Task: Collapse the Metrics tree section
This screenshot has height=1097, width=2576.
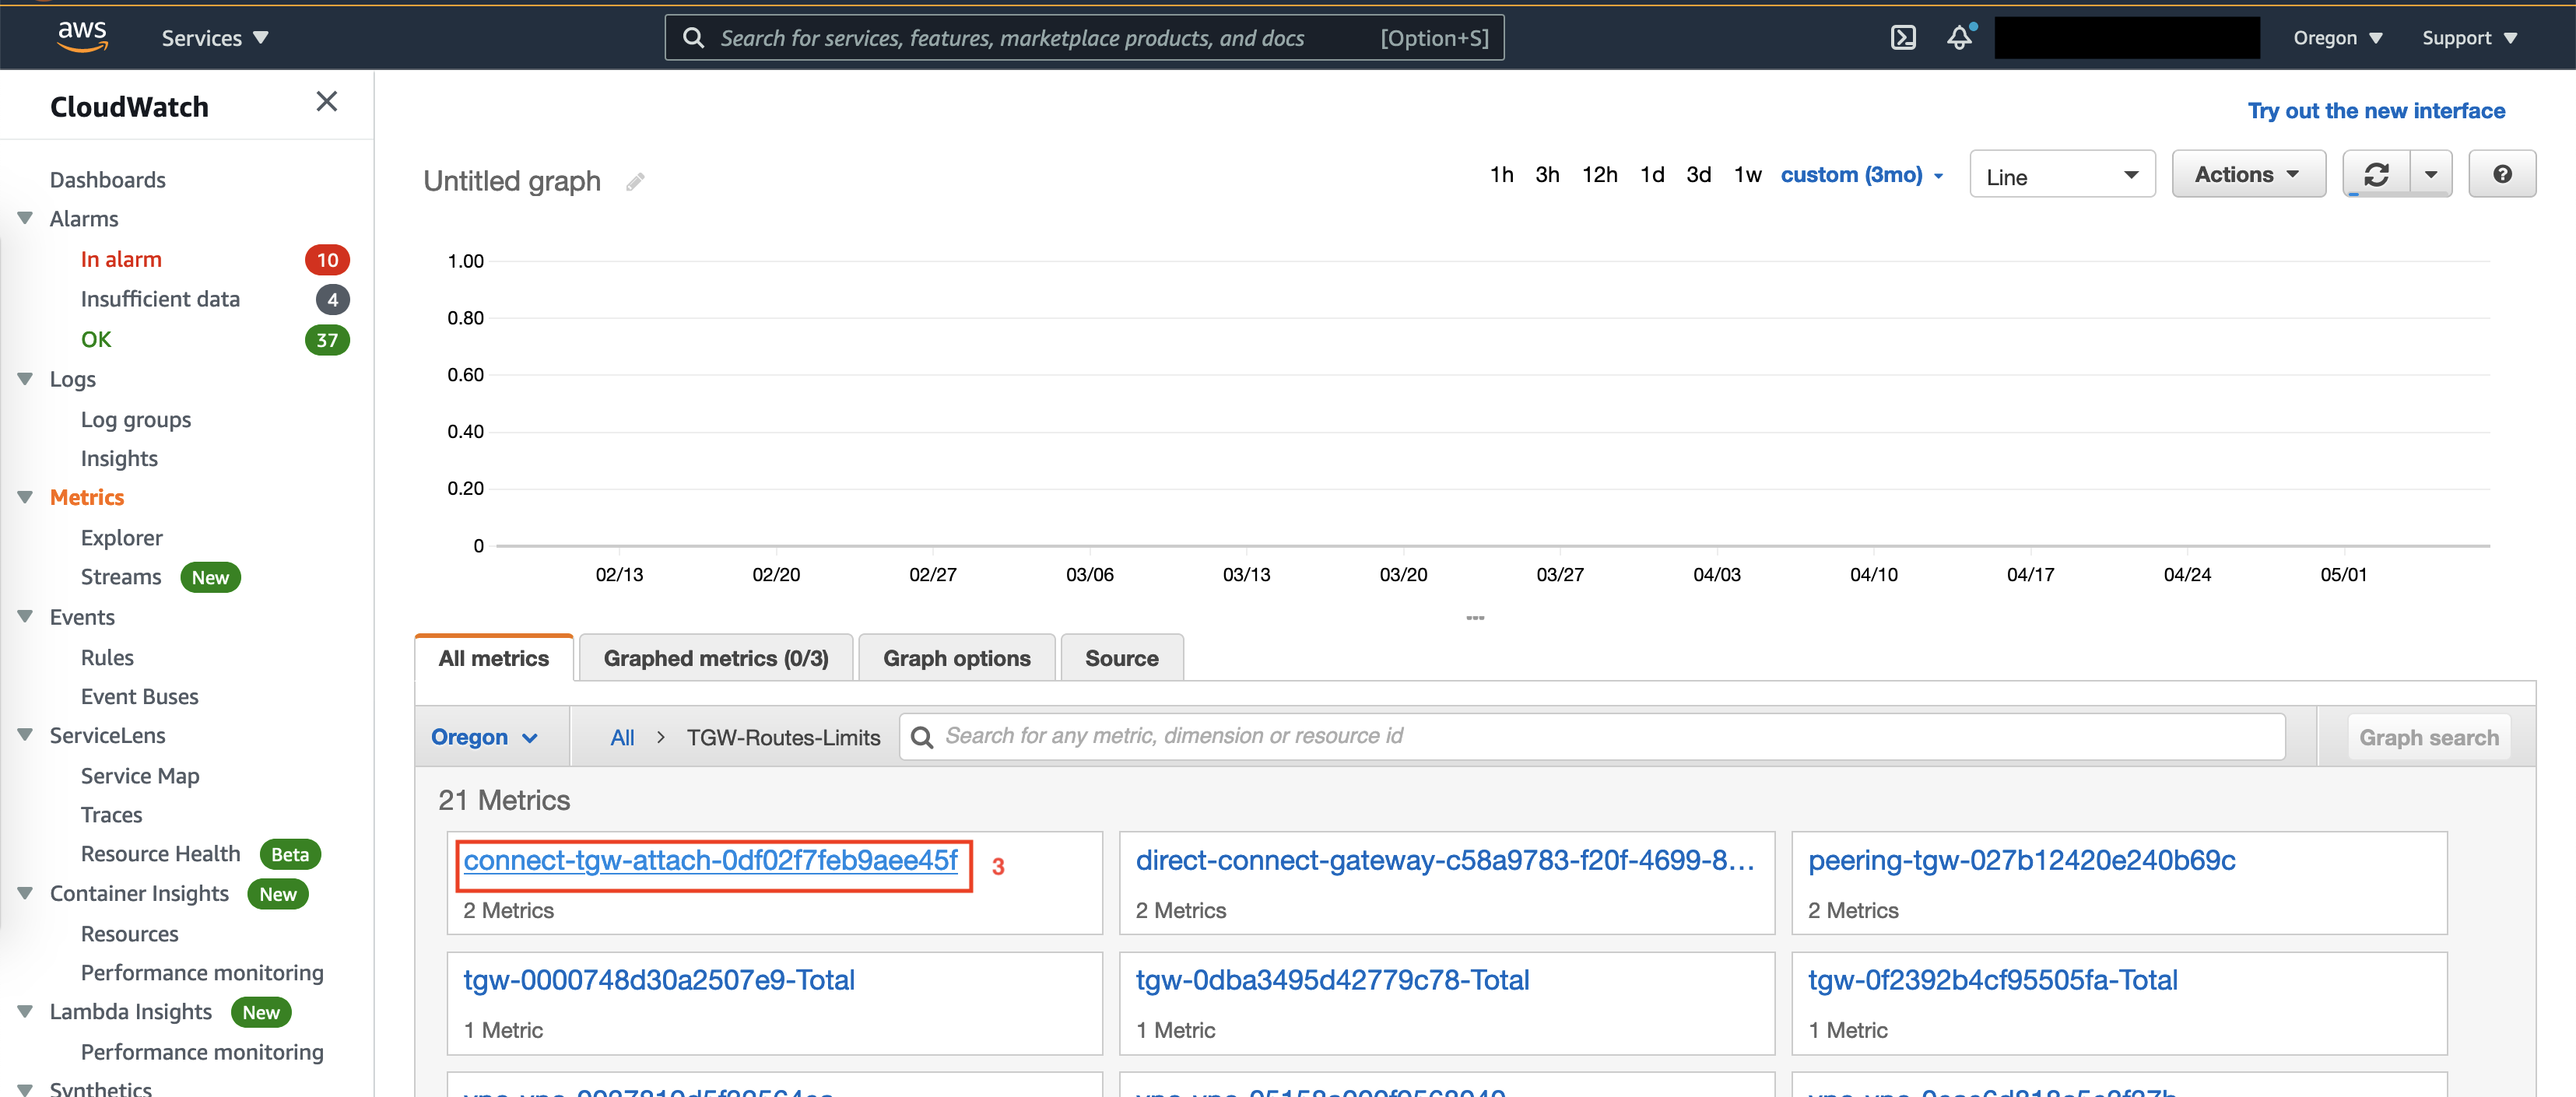Action: 26,497
